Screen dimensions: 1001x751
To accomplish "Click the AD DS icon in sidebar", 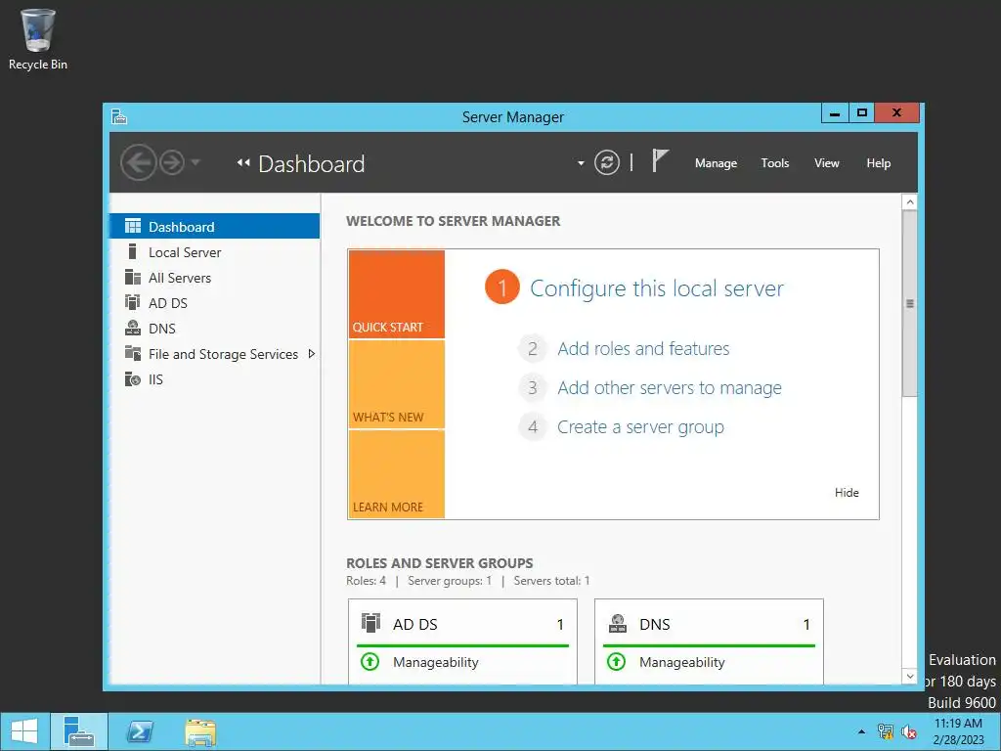I will [132, 302].
